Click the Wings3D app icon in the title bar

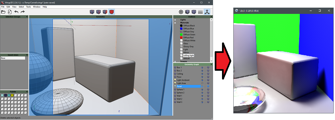[x=3, y=3]
